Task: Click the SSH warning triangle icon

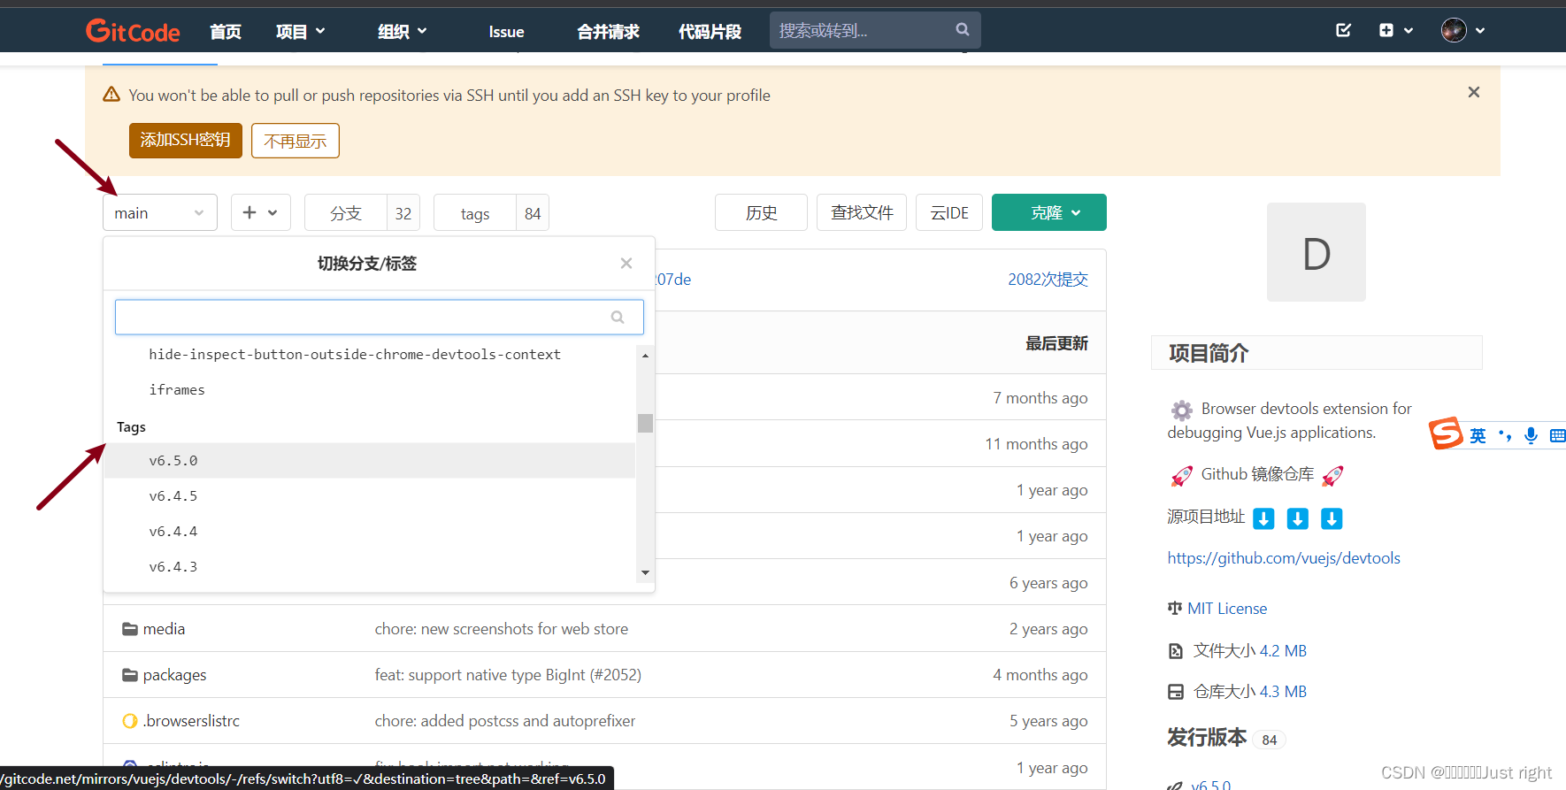Action: [111, 94]
